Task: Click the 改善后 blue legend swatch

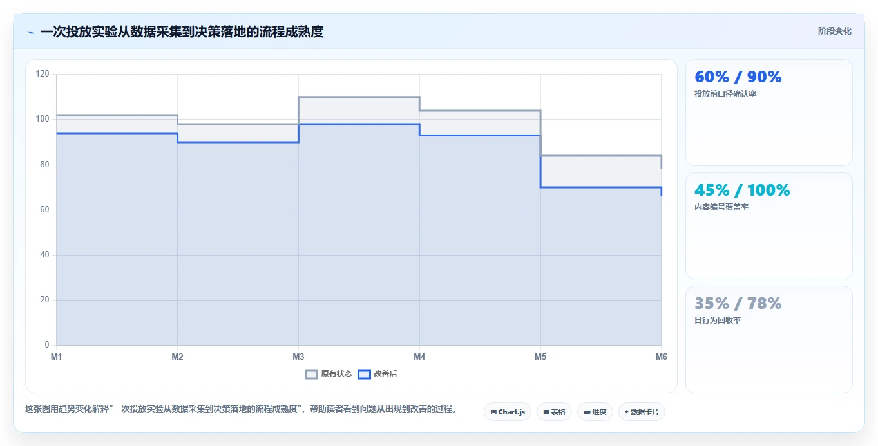Action: point(365,374)
